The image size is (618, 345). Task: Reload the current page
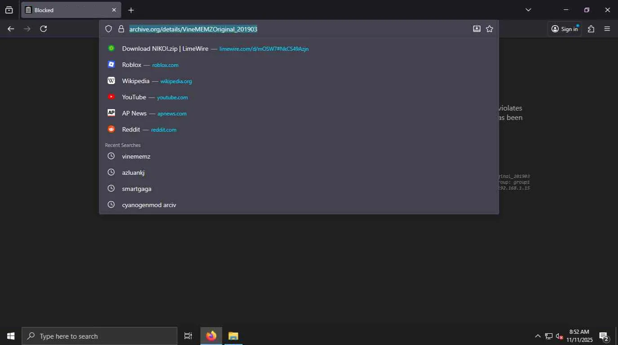(44, 29)
